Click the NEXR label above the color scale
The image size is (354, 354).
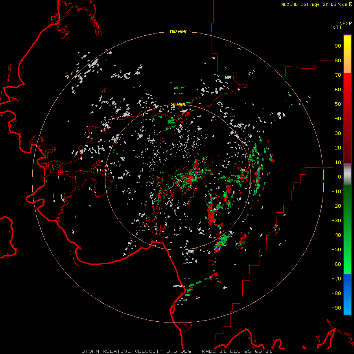tap(346, 24)
